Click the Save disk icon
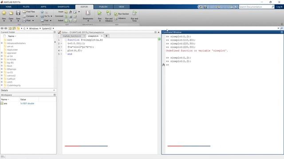 [18, 13]
